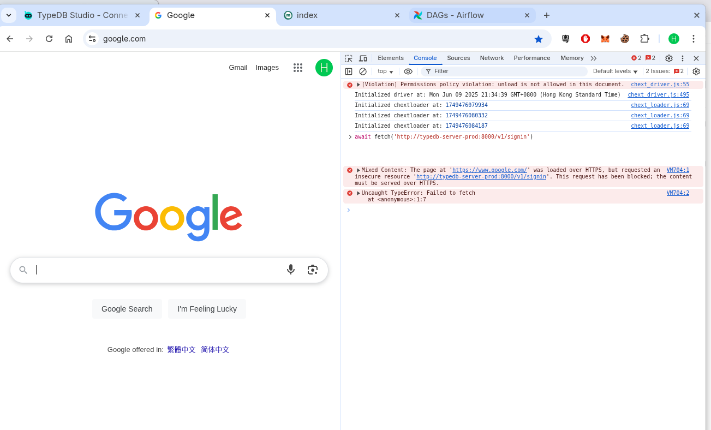The width and height of the screenshot is (711, 430).
Task: Focus the console Filter field
Action: pyautogui.click(x=504, y=71)
